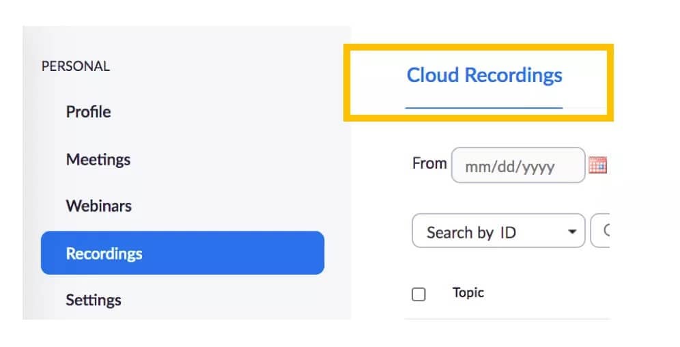Screen dimensions: 680x347
Task: Click the search box right of Search by ID
Action: [x=601, y=232]
